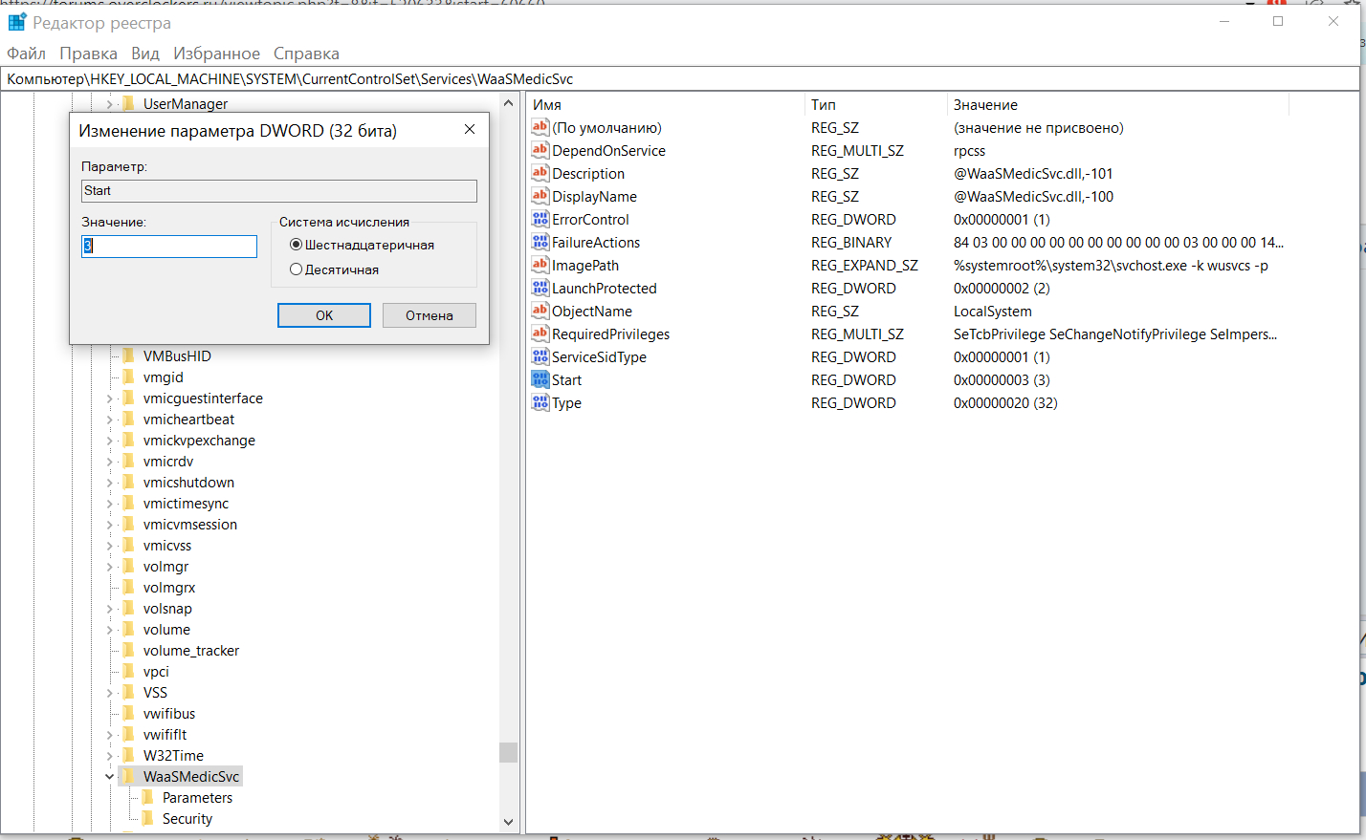Image resolution: width=1366 pixels, height=840 pixels.
Task: Select the vmicvmsession tree key
Action: [190, 525]
